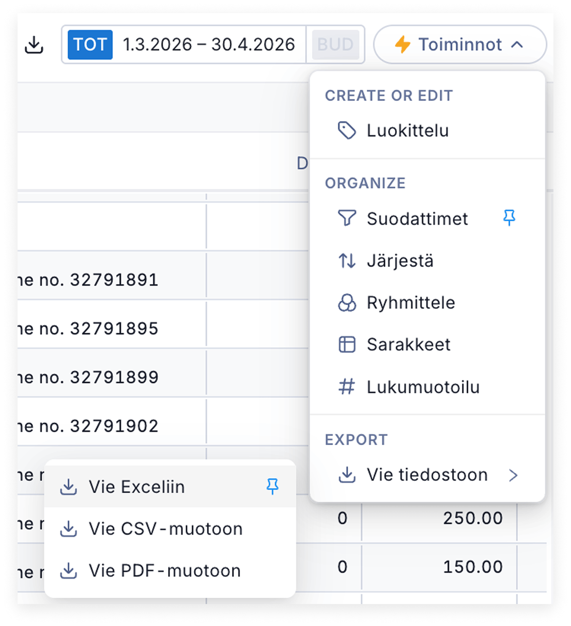Viewport: 571px width, 626px height.
Task: Select Ryhmittele grouping option
Action: [x=427, y=303]
